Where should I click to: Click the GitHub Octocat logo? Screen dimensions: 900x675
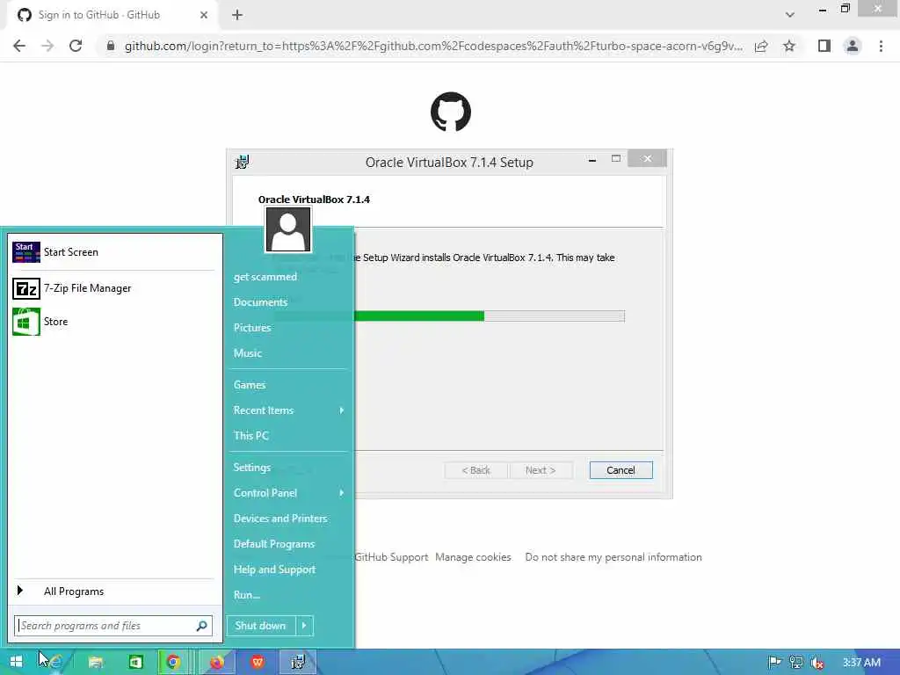point(451,112)
